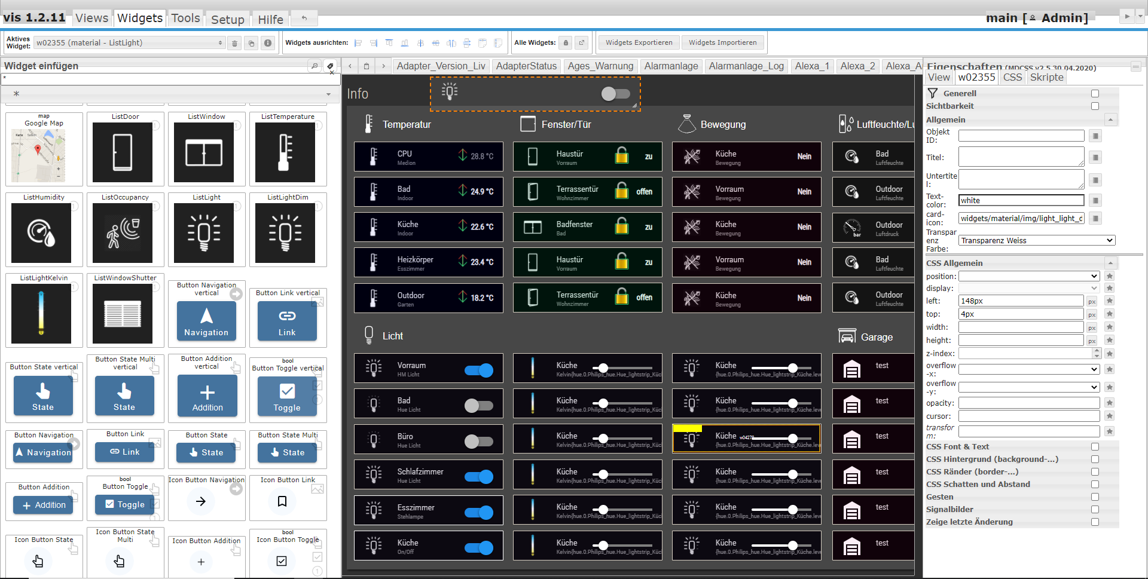Viewport: 1148px width, 579px height.
Task: Open the Aktives Widget dropdown
Action: pyautogui.click(x=129, y=43)
